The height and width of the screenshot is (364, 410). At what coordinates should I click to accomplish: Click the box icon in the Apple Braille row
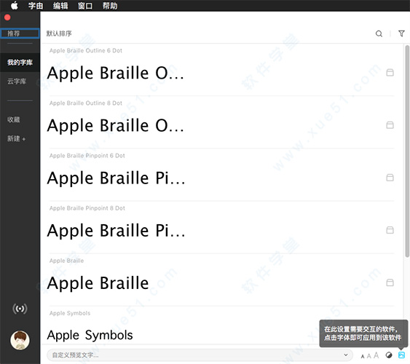[390, 282]
